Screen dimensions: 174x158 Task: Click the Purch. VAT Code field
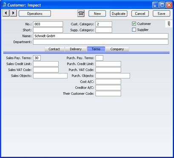coord(108,70)
